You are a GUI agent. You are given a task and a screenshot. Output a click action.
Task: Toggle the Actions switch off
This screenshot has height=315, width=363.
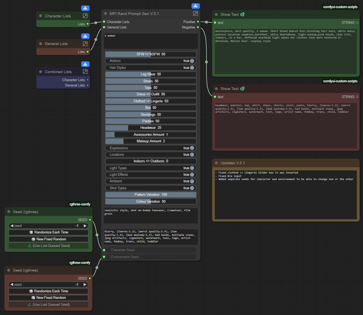tap(192, 61)
